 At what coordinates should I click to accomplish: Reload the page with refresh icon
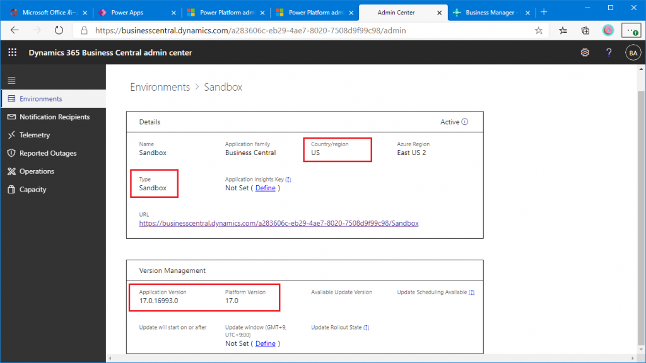pos(59,30)
